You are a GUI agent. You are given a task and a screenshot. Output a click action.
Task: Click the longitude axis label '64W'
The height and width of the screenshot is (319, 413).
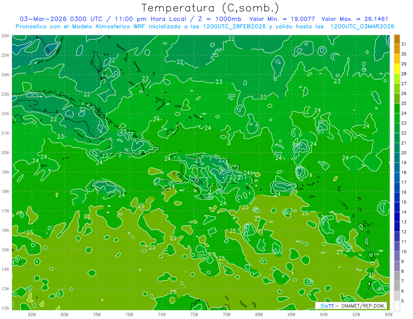click(324, 314)
